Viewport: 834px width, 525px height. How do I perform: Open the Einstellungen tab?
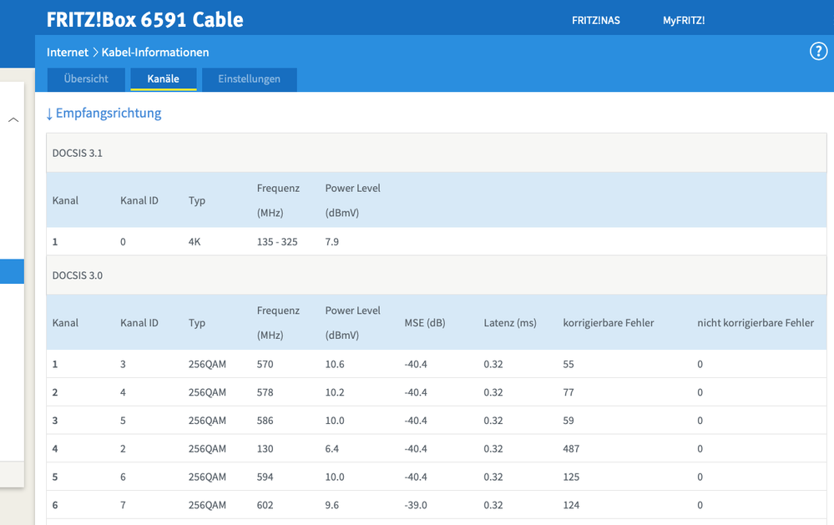point(249,79)
